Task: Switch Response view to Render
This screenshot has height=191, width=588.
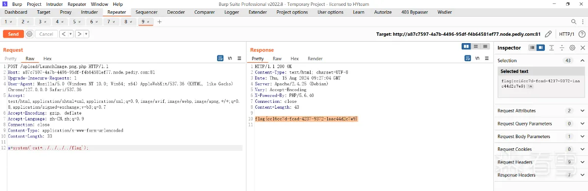Action: [x=315, y=58]
